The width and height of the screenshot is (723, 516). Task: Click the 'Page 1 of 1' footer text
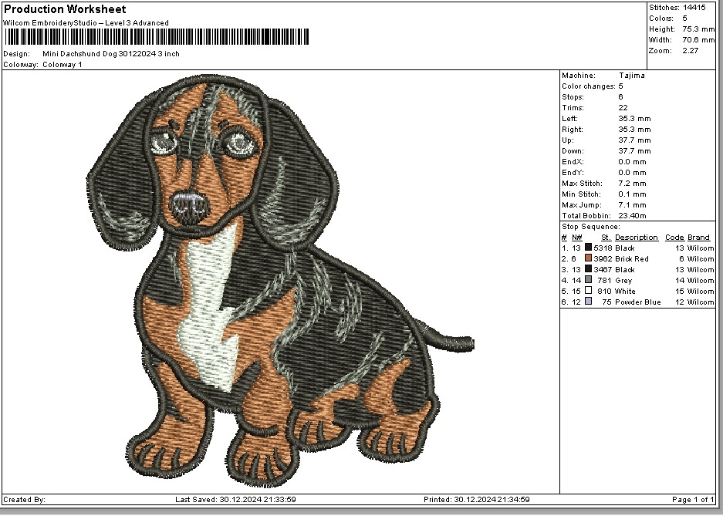point(693,499)
